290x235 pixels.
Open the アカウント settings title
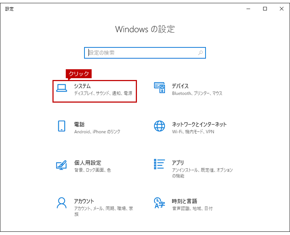pyautogui.click(x=84, y=201)
